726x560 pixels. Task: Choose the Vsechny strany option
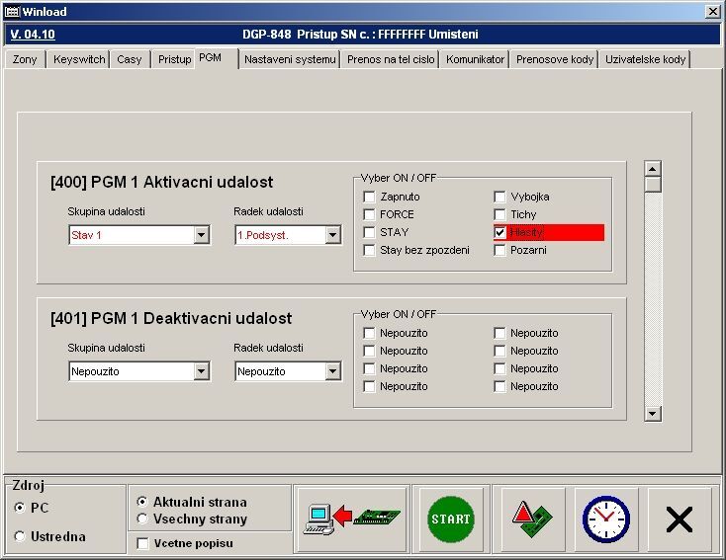coord(142,519)
